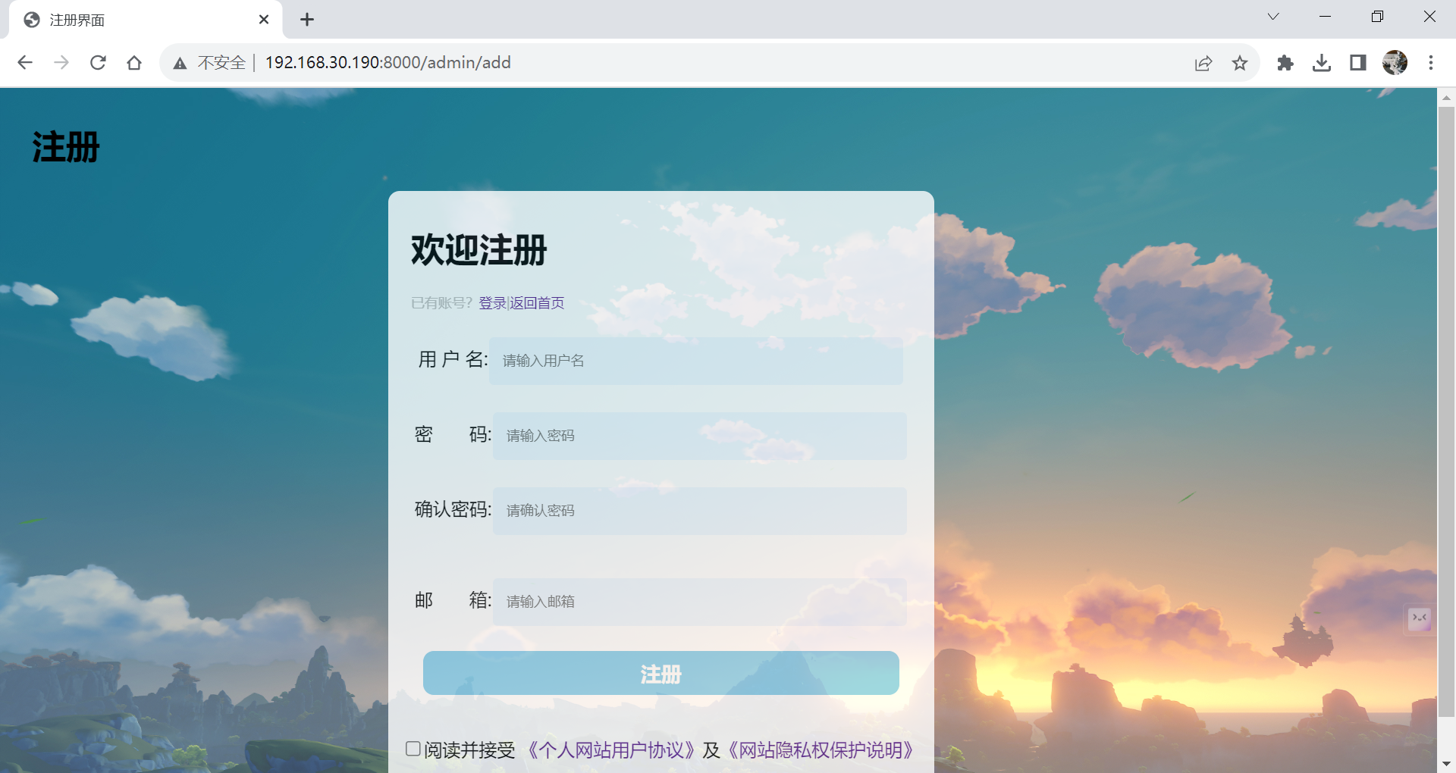Click the scrollbar up arrow
Screen dimensions: 1456x773
1446,97
